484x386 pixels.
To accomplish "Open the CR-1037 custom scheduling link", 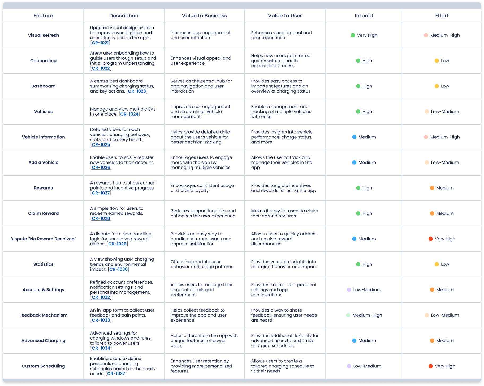I will (x=116, y=374).
